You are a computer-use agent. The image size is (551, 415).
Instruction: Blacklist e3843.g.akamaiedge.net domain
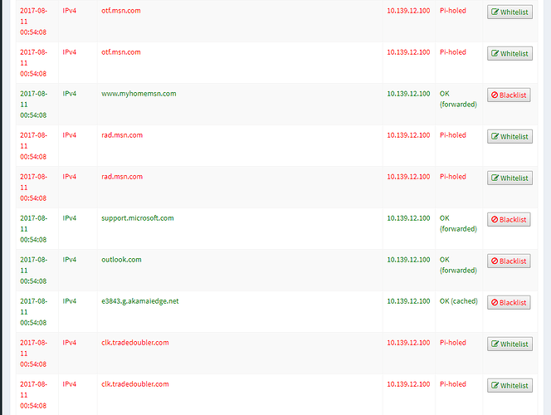(x=509, y=303)
